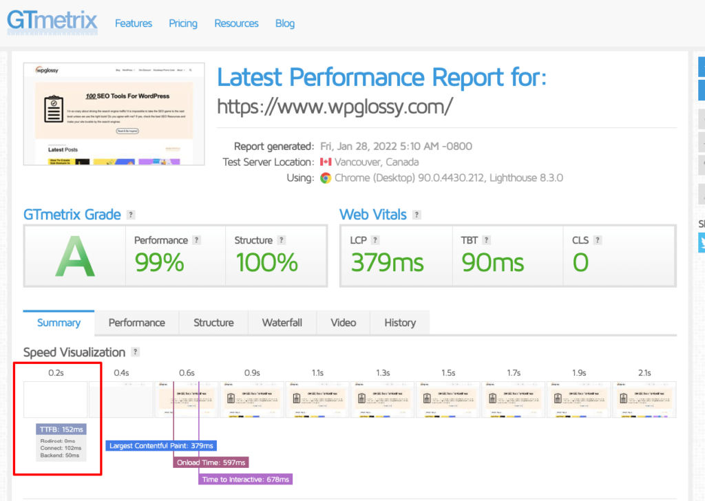The width and height of the screenshot is (705, 501).
Task: Click the Time to Interactive: 678ms marker
Action: tap(246, 480)
